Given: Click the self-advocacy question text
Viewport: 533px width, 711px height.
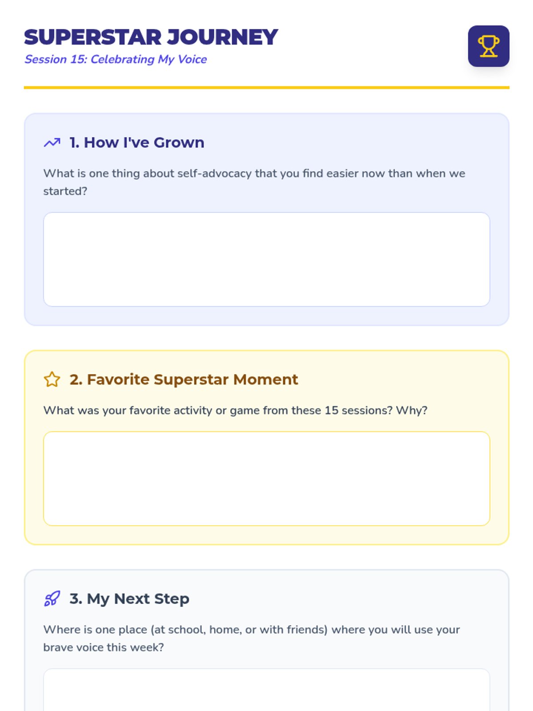Looking at the screenshot, I should [x=254, y=182].
